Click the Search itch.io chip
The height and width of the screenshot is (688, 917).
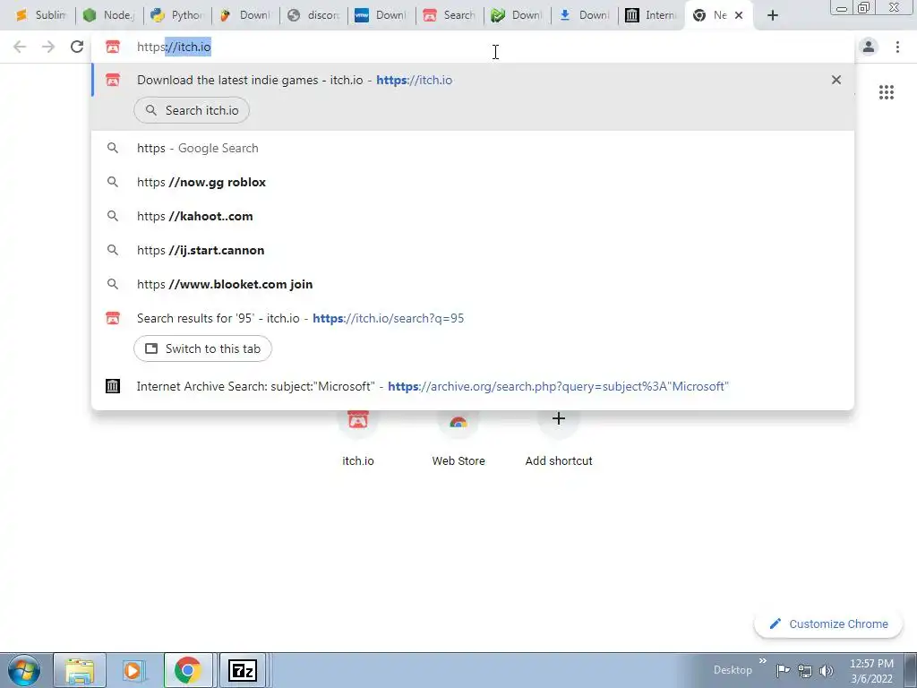(x=192, y=110)
